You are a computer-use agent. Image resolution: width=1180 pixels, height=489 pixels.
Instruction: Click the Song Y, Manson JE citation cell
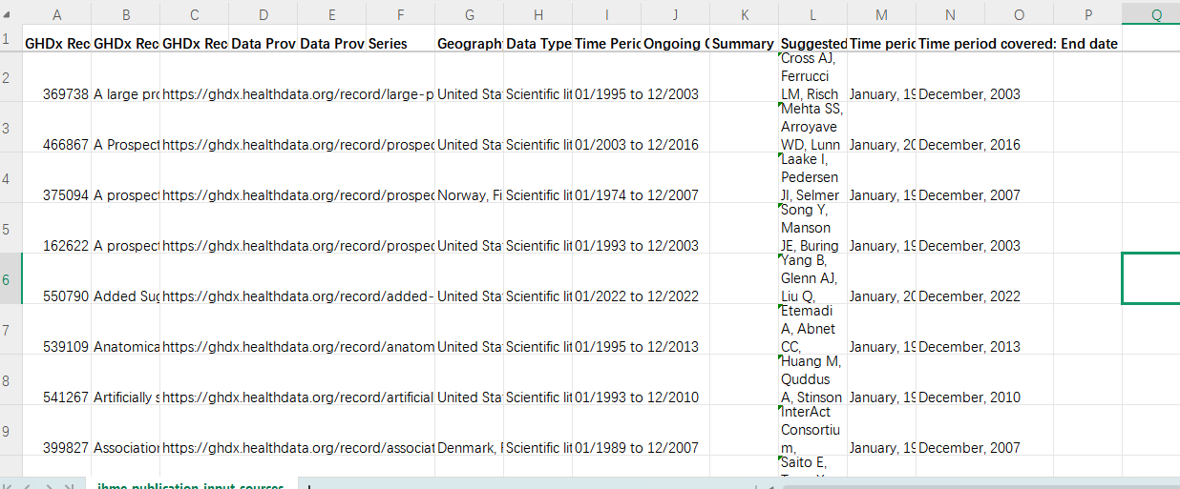click(x=812, y=228)
